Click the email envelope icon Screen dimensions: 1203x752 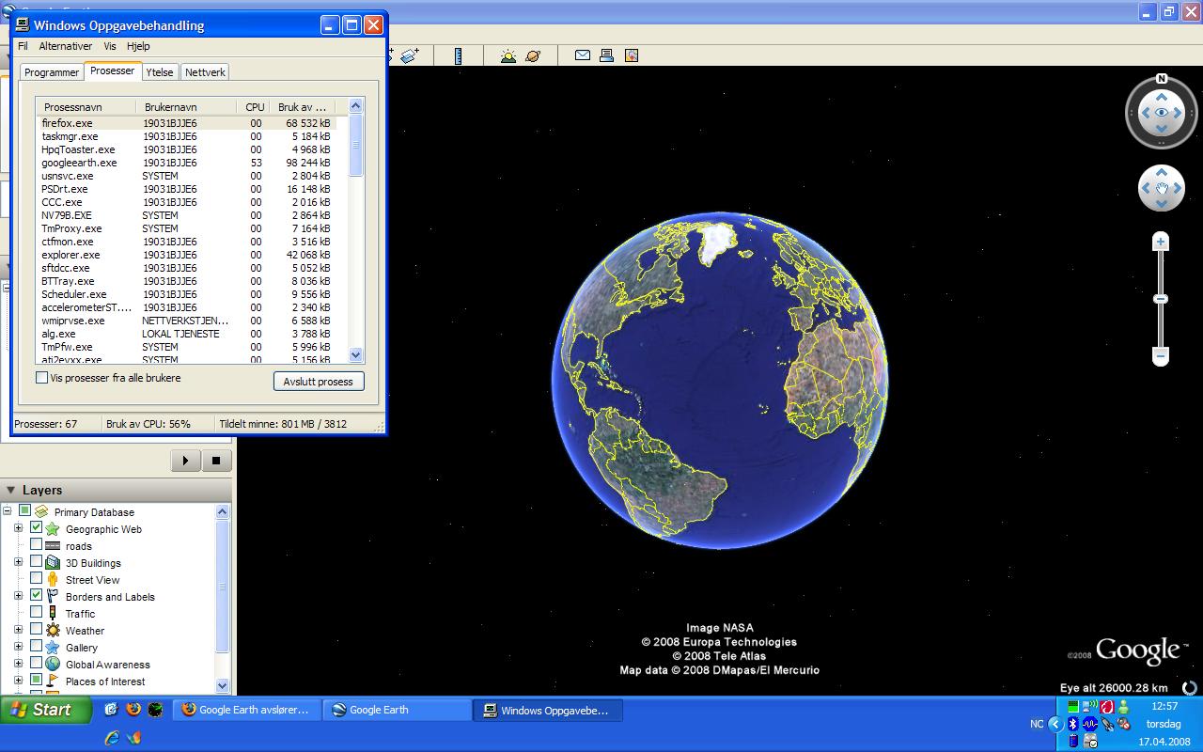[x=583, y=55]
